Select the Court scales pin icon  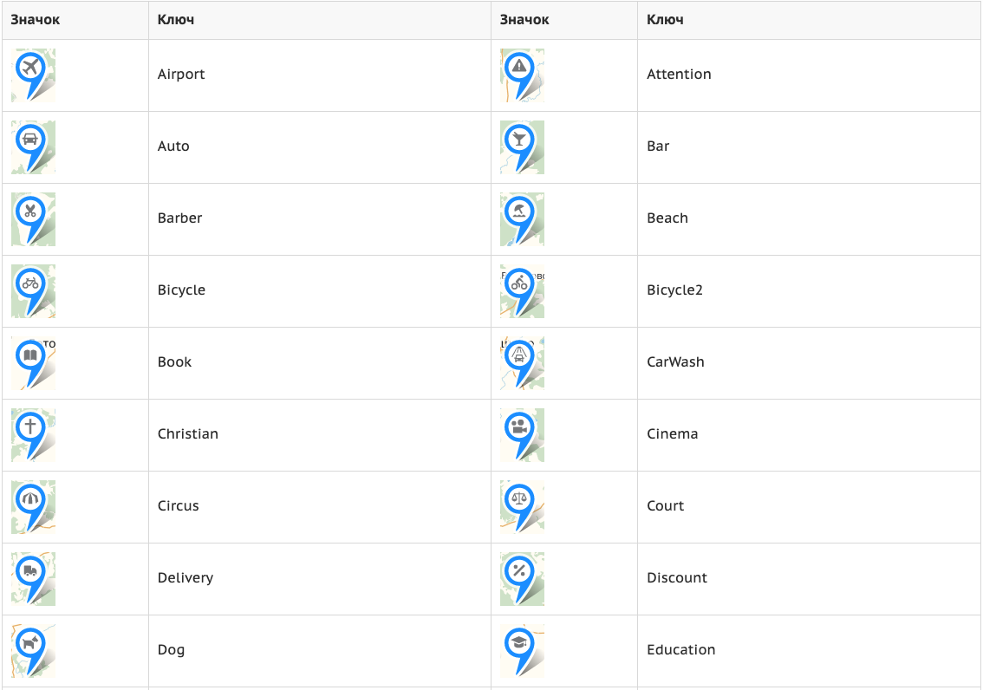tap(522, 507)
